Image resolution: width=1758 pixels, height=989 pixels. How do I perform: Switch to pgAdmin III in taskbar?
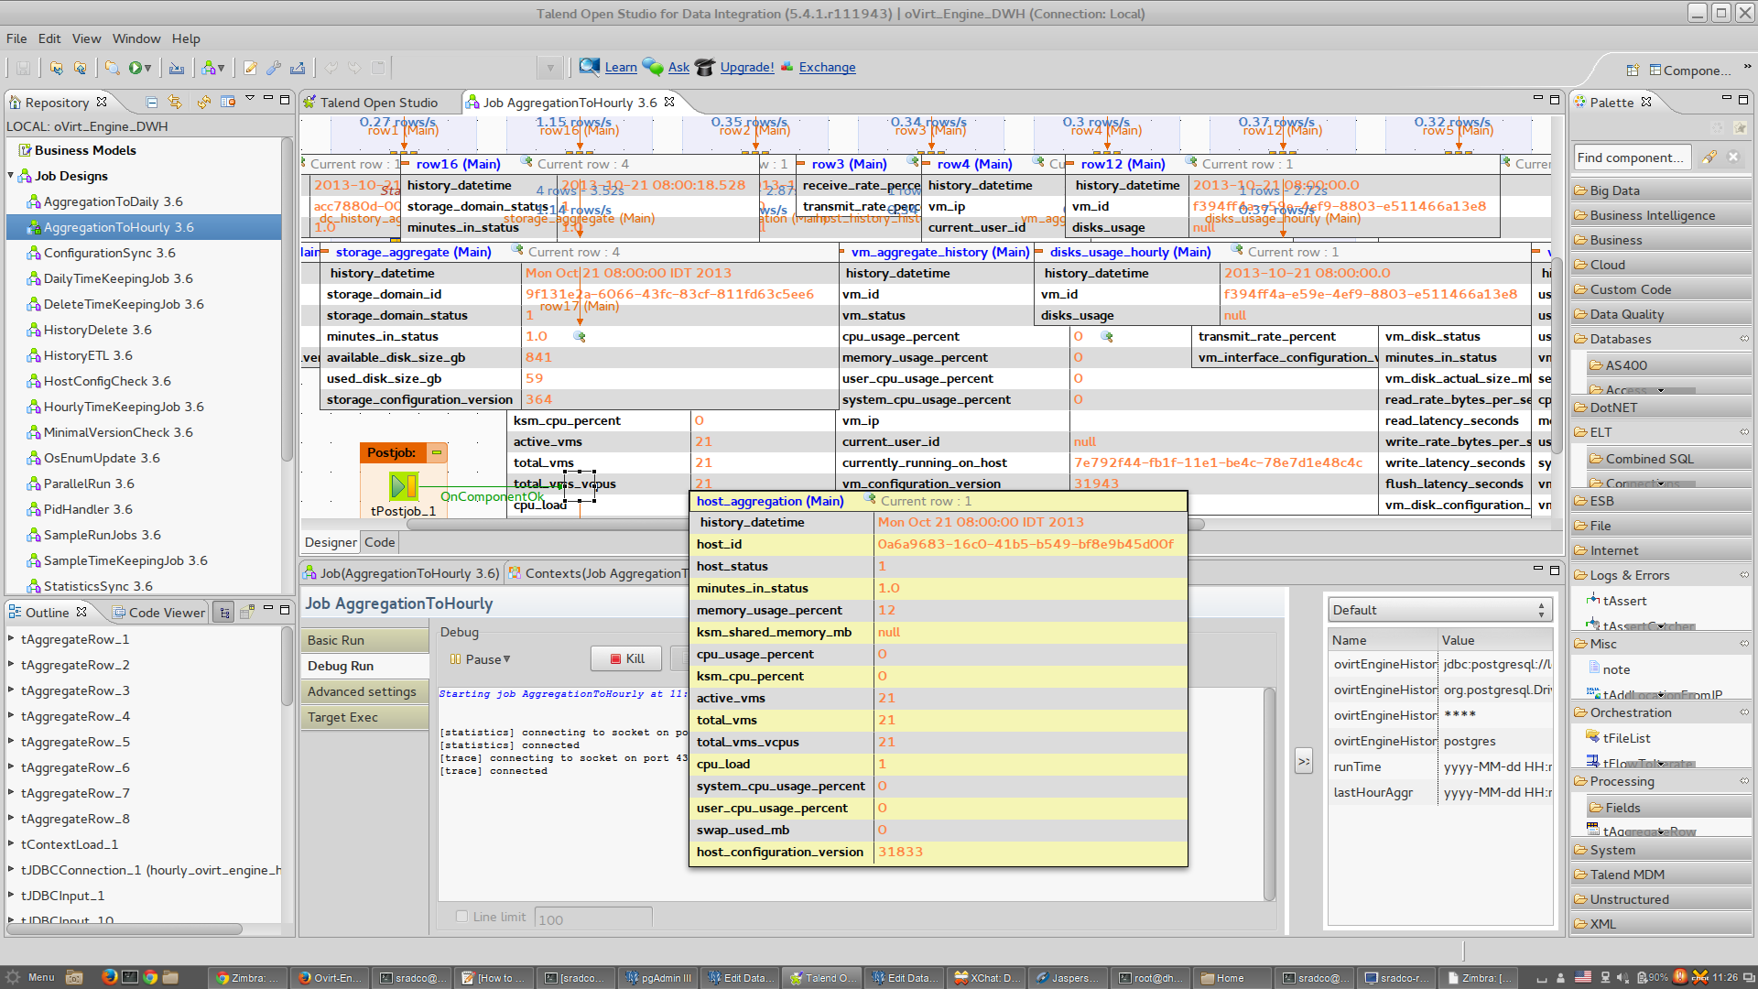point(657,977)
